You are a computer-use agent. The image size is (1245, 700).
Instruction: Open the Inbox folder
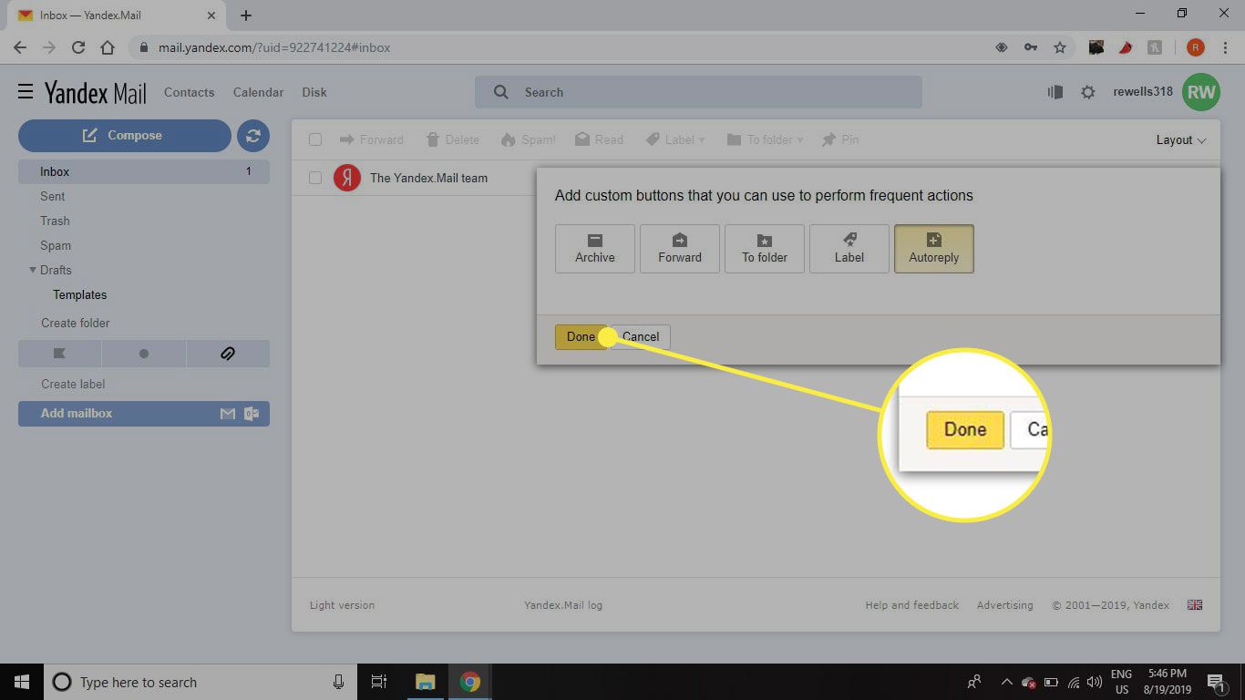point(144,171)
